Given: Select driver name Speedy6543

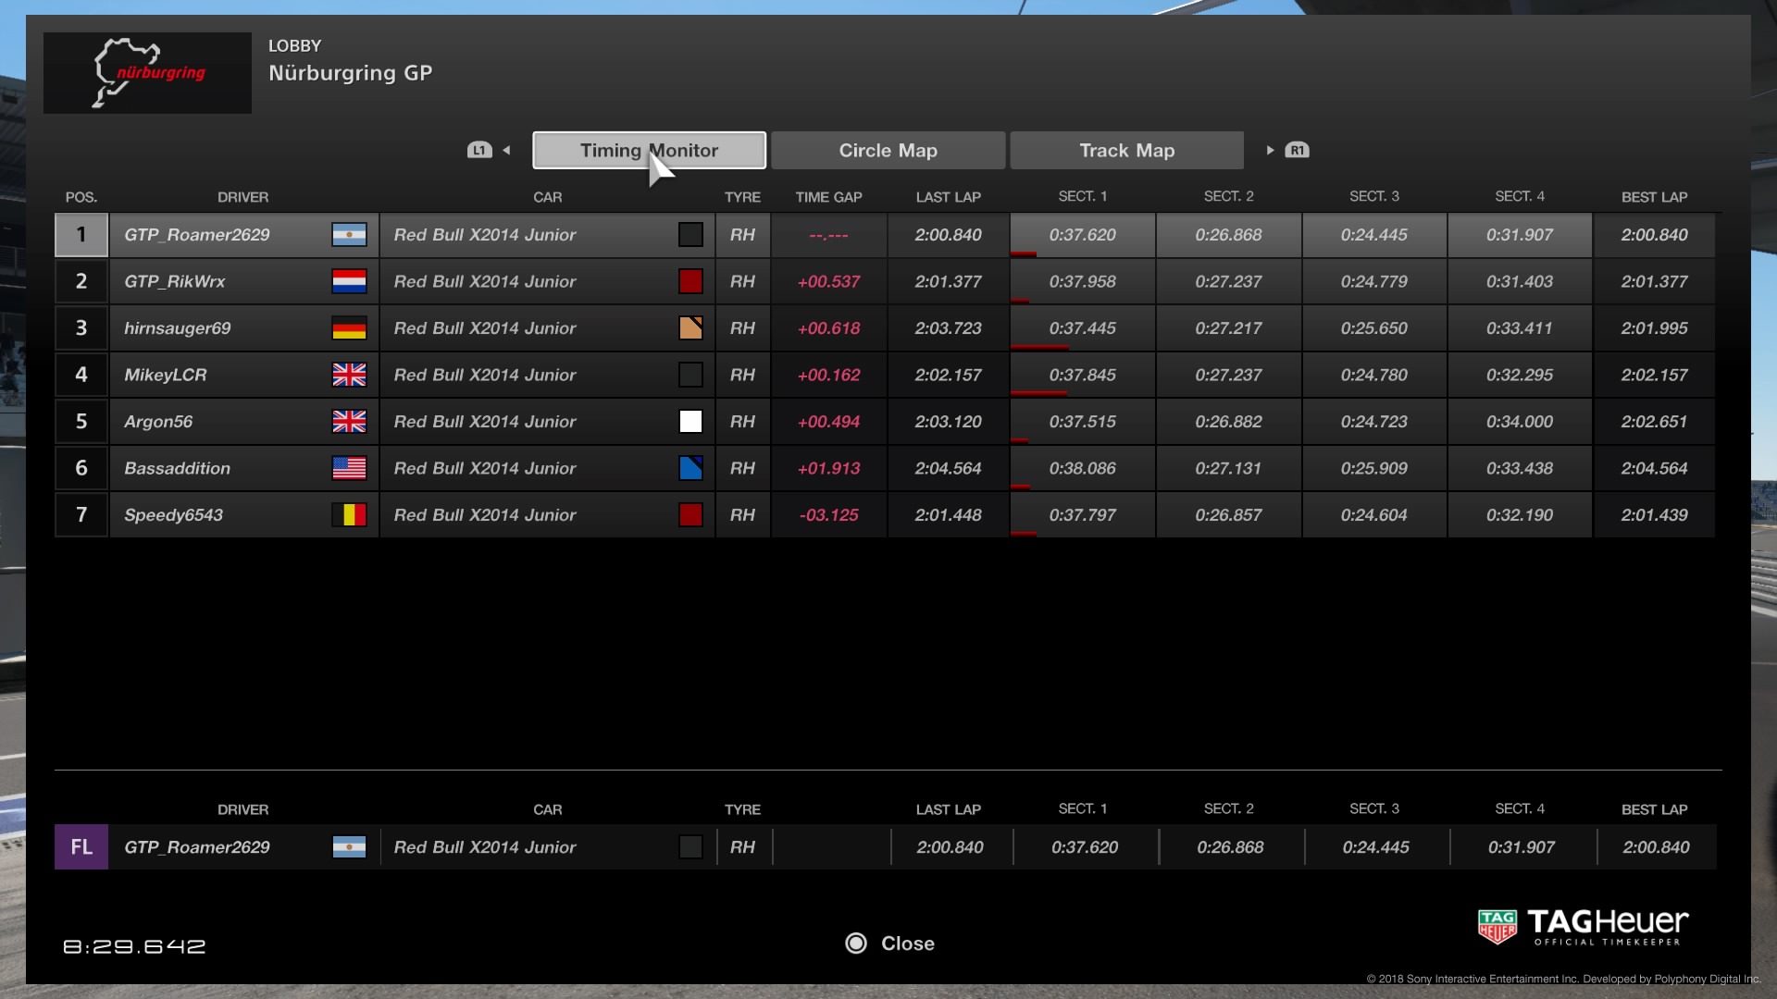Looking at the screenshot, I should 174,515.
